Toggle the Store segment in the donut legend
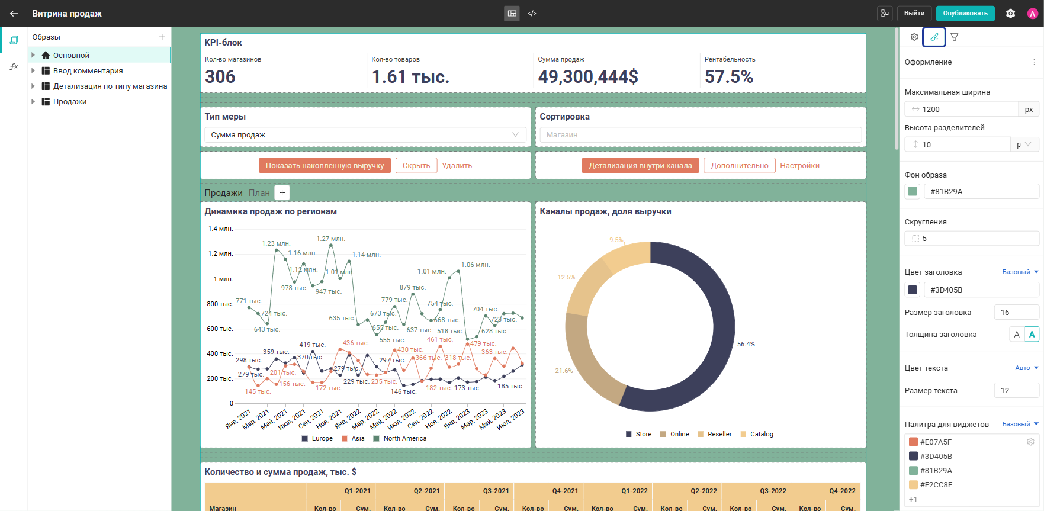 [638, 434]
